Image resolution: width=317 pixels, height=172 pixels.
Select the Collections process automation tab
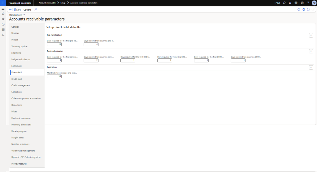click(x=26, y=98)
